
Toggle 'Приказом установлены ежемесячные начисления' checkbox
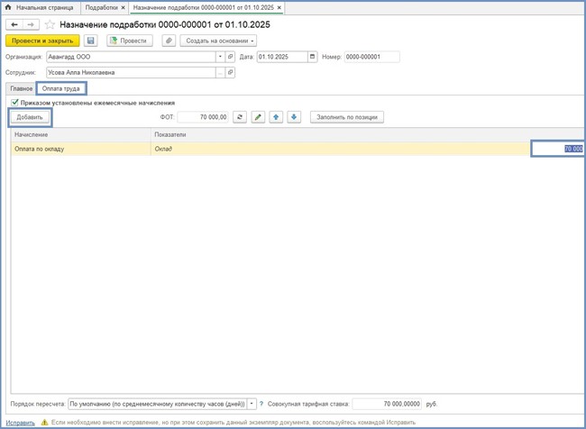pos(14,103)
